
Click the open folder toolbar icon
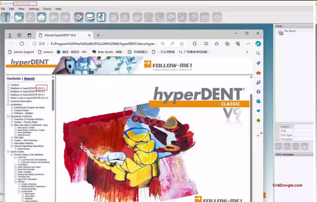(19, 17)
